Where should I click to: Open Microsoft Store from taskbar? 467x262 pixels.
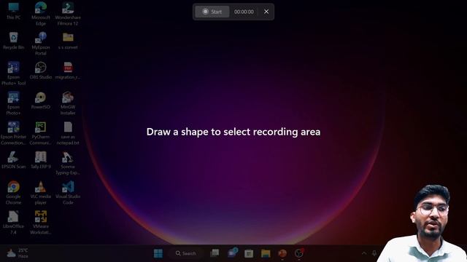(x=249, y=253)
